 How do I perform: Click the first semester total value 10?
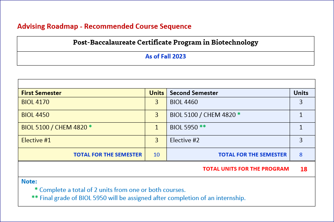click(x=156, y=155)
